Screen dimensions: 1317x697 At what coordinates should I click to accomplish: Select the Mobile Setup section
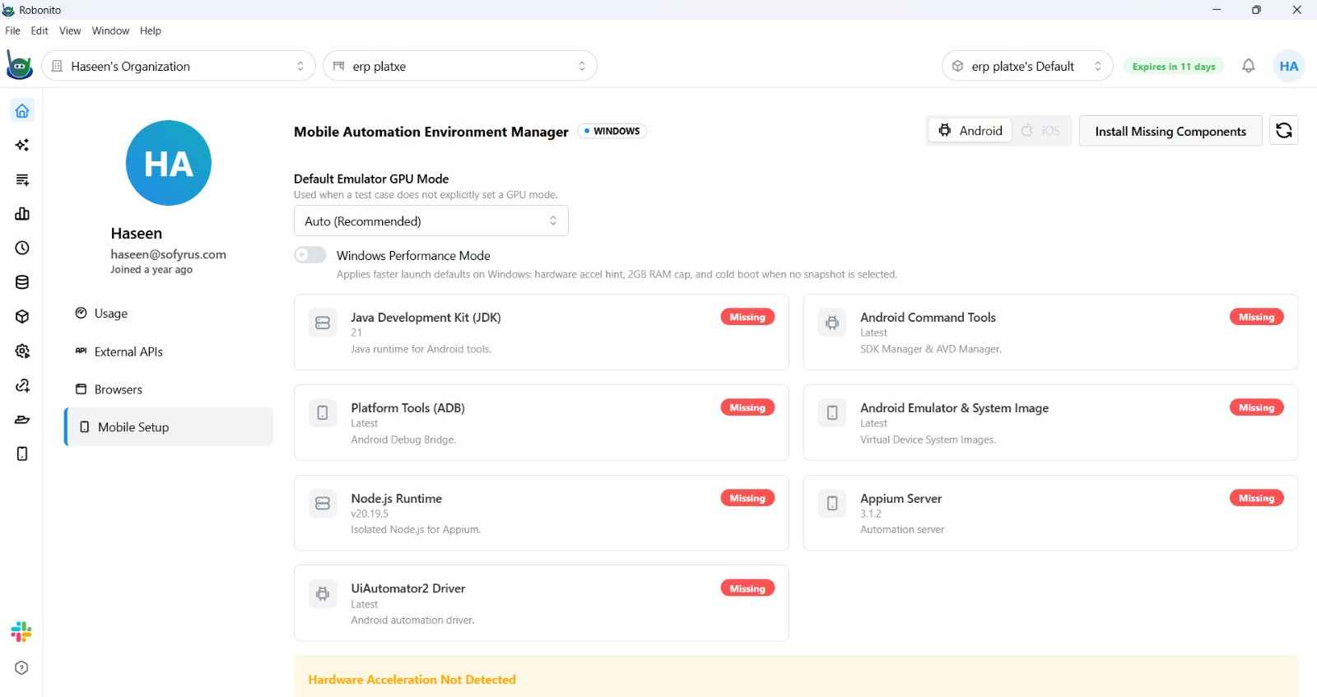tap(169, 427)
